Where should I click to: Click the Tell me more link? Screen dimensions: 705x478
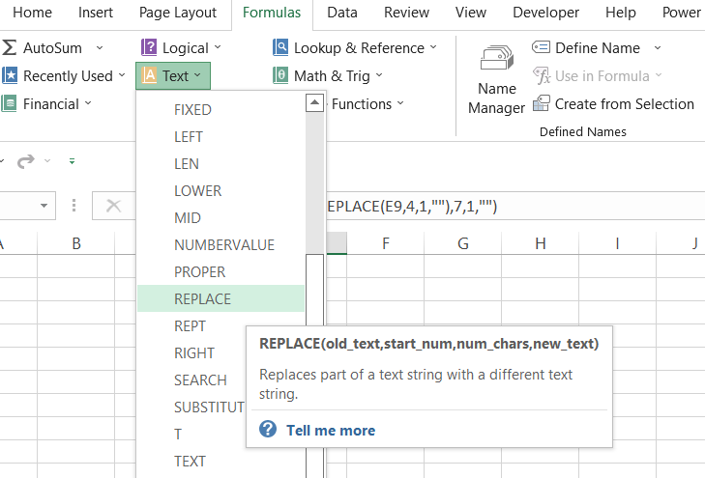[x=330, y=431]
